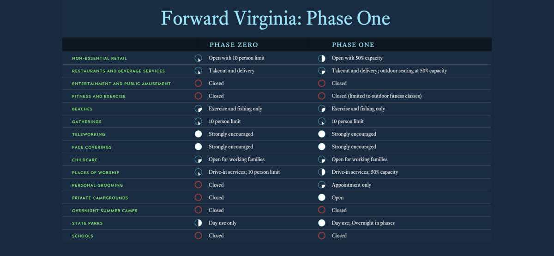This screenshot has height=256, width=554.
Task: Click the Phase One Personal Grooming quarter-pie icon
Action: click(322, 185)
